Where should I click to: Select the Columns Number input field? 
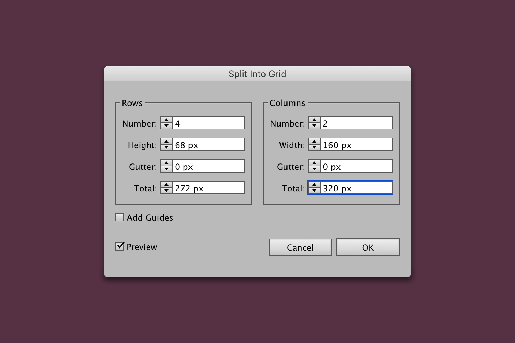click(356, 123)
